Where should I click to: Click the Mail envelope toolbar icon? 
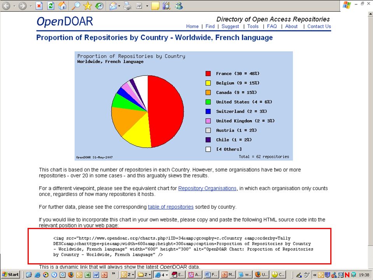coord(113,6)
